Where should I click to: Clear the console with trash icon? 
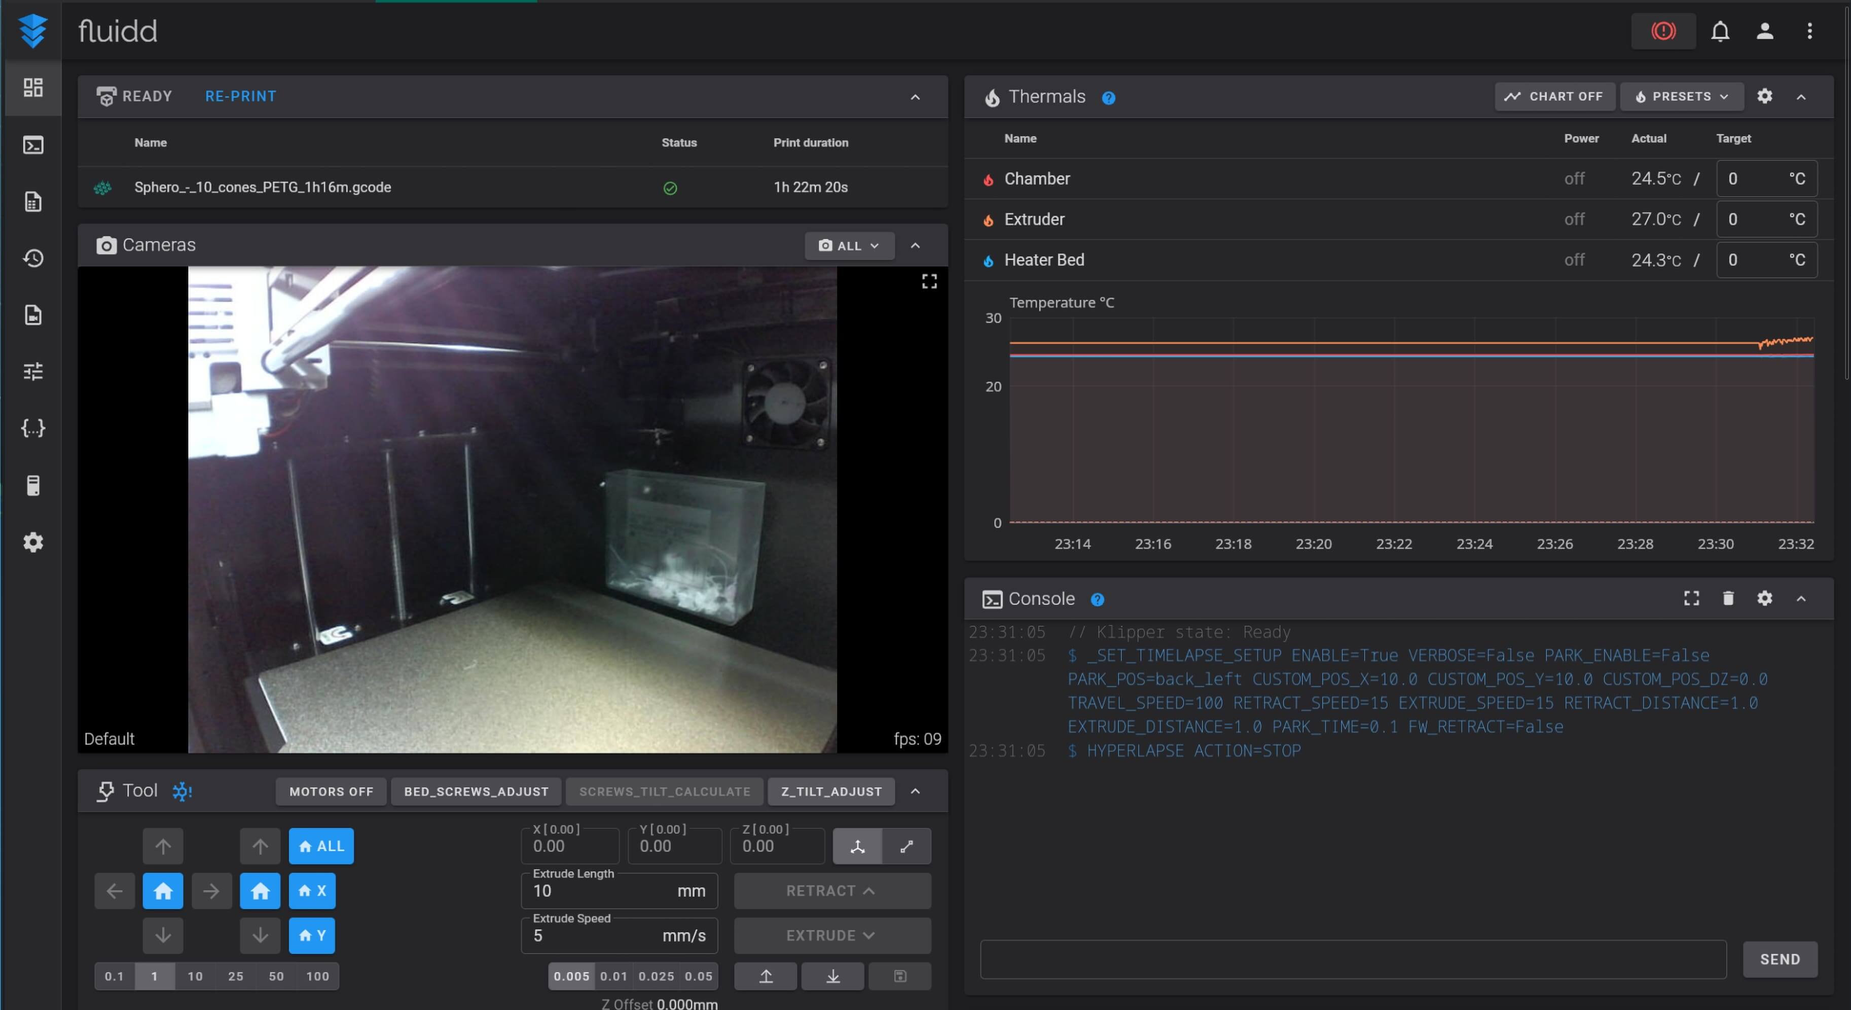(1728, 598)
